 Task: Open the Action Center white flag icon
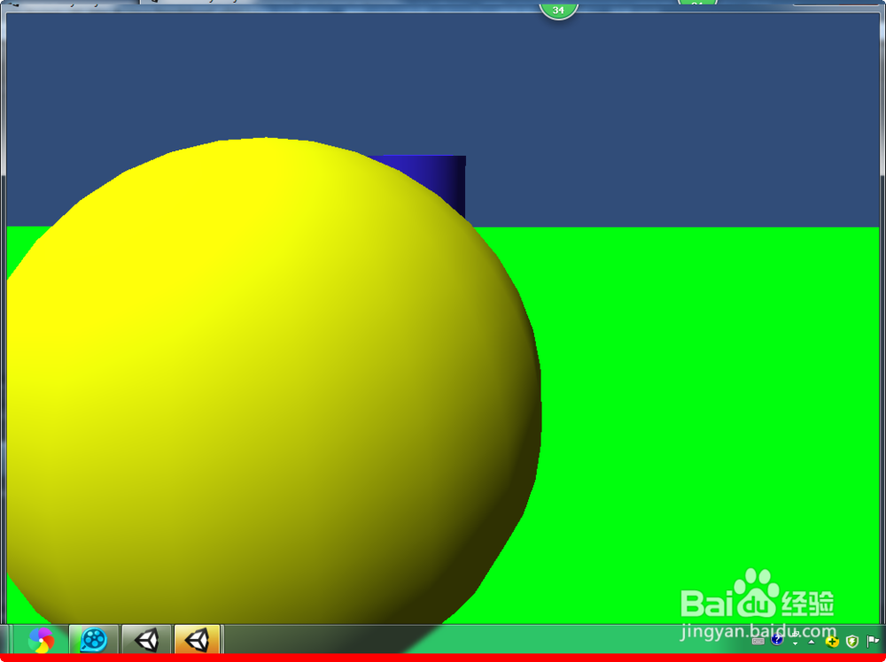tap(873, 642)
